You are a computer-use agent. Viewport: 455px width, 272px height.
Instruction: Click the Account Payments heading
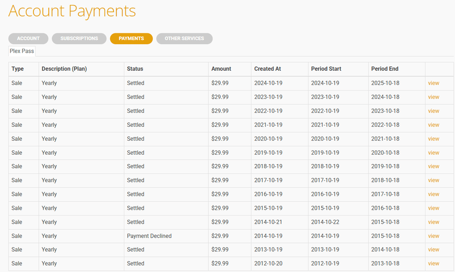(x=72, y=11)
